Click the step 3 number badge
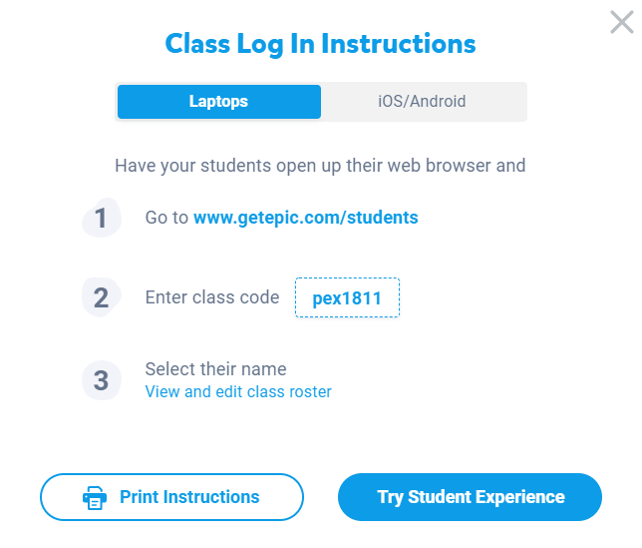The image size is (642, 548). 101,380
